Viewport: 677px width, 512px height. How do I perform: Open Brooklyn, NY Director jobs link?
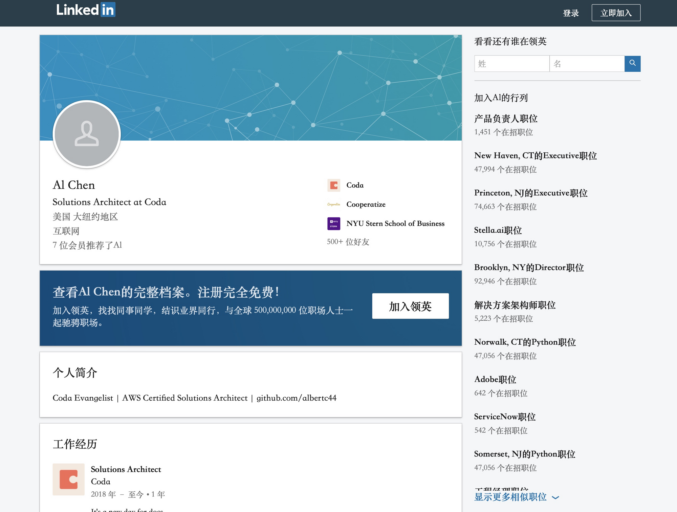click(529, 268)
